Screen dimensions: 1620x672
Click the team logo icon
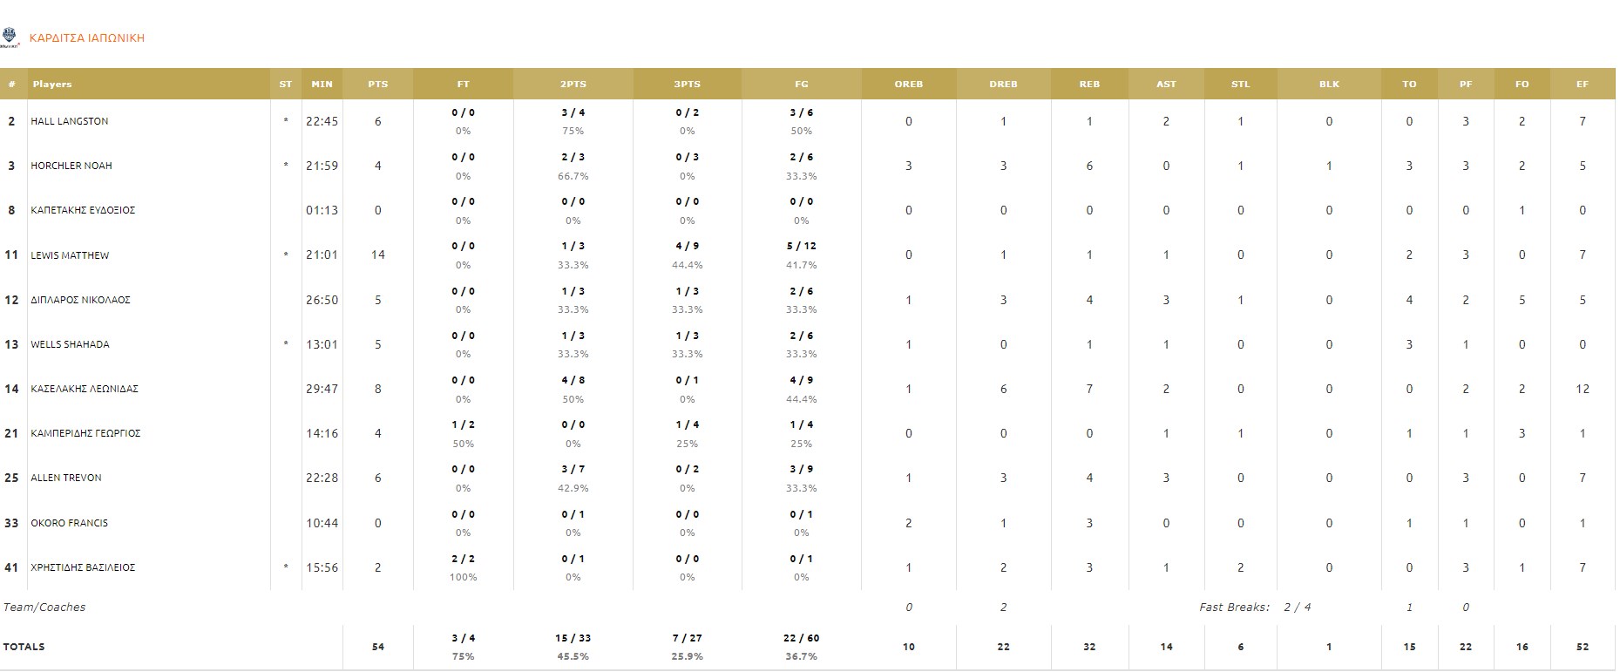[10, 37]
